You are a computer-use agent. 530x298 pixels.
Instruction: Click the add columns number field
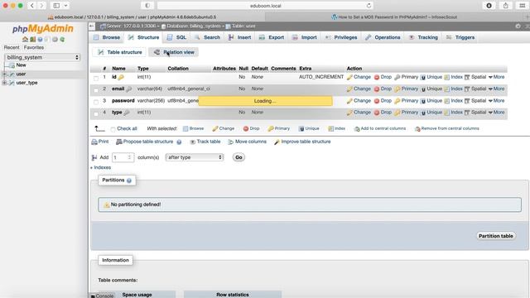click(x=123, y=157)
